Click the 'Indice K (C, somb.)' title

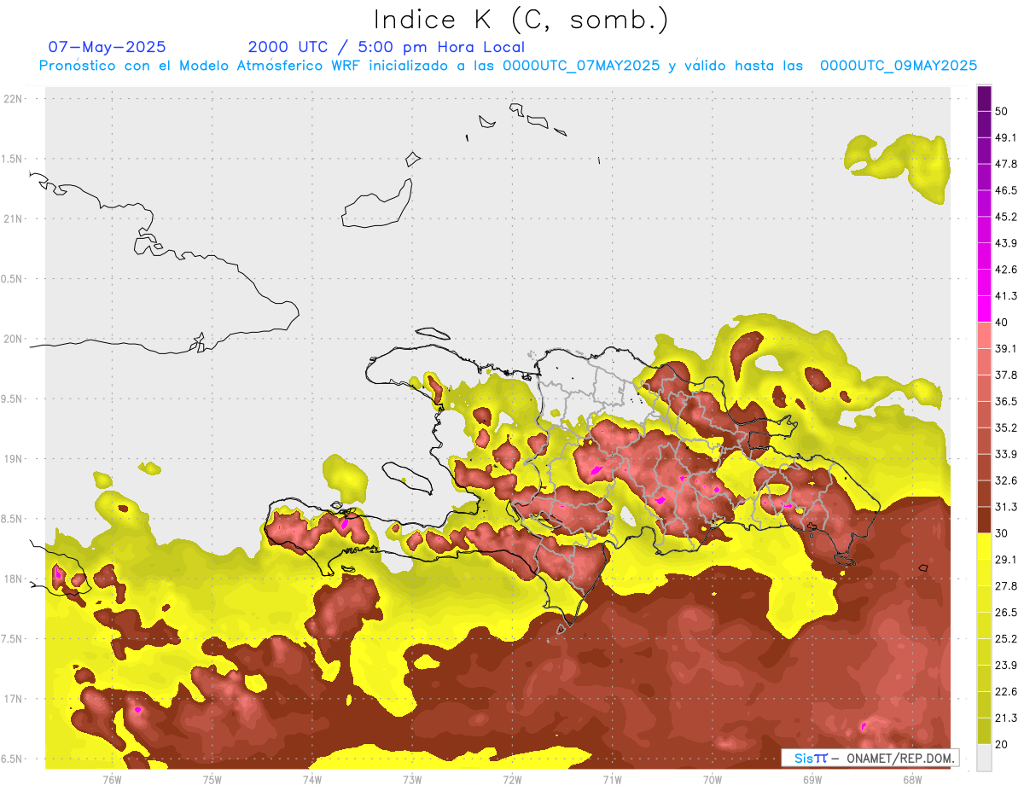(521, 19)
